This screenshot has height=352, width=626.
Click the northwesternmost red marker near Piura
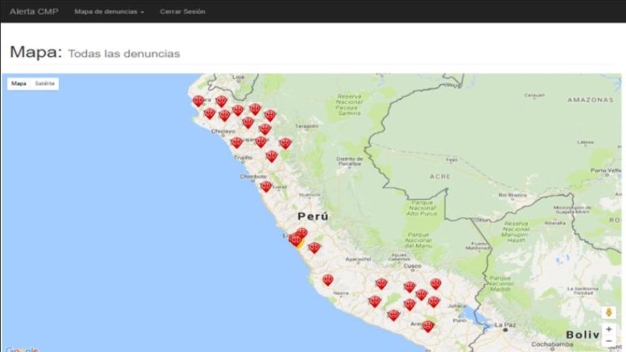199,101
